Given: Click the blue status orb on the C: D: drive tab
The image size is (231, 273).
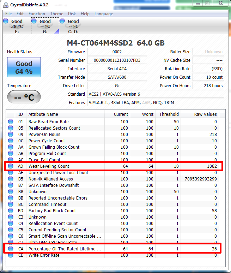Looking at the screenshot, I should pyautogui.click(x=62, y=21).
